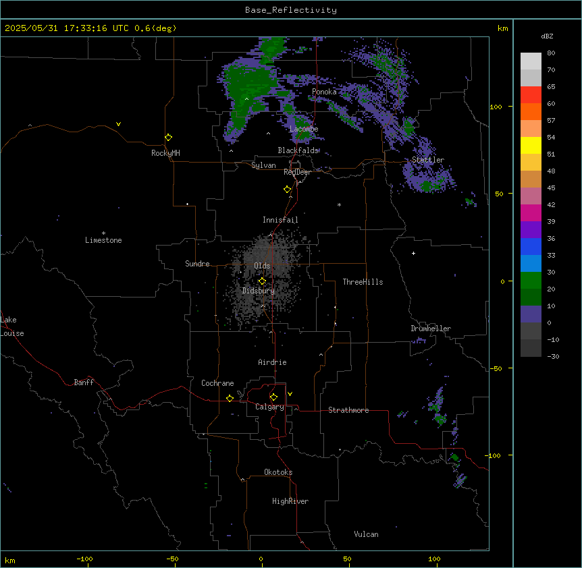Click the 100 km tick on the vertical axis
This screenshot has height=568, width=582.
pos(496,107)
